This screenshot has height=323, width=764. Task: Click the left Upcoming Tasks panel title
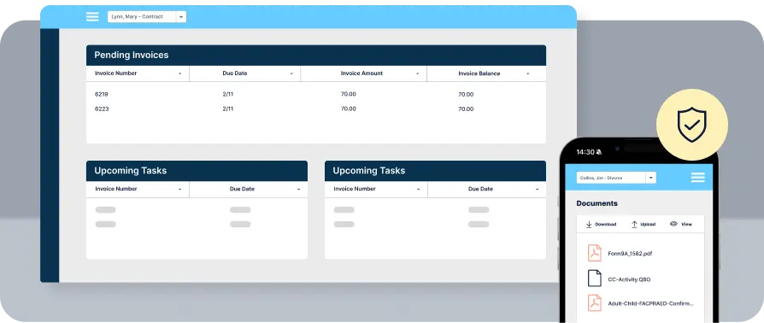[x=131, y=171]
